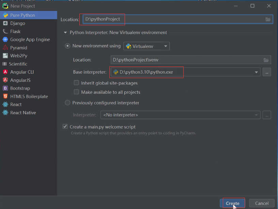The width and height of the screenshot is (278, 209).
Task: Cancel the New Project dialog
Action: (262, 203)
